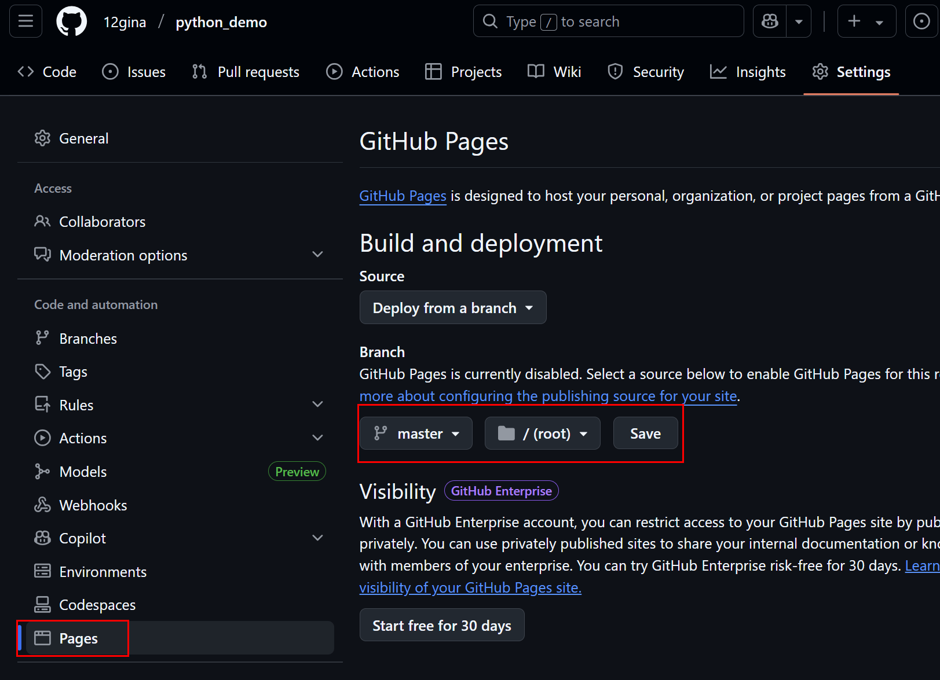Click the search magnifier icon
The width and height of the screenshot is (940, 680).
point(490,21)
